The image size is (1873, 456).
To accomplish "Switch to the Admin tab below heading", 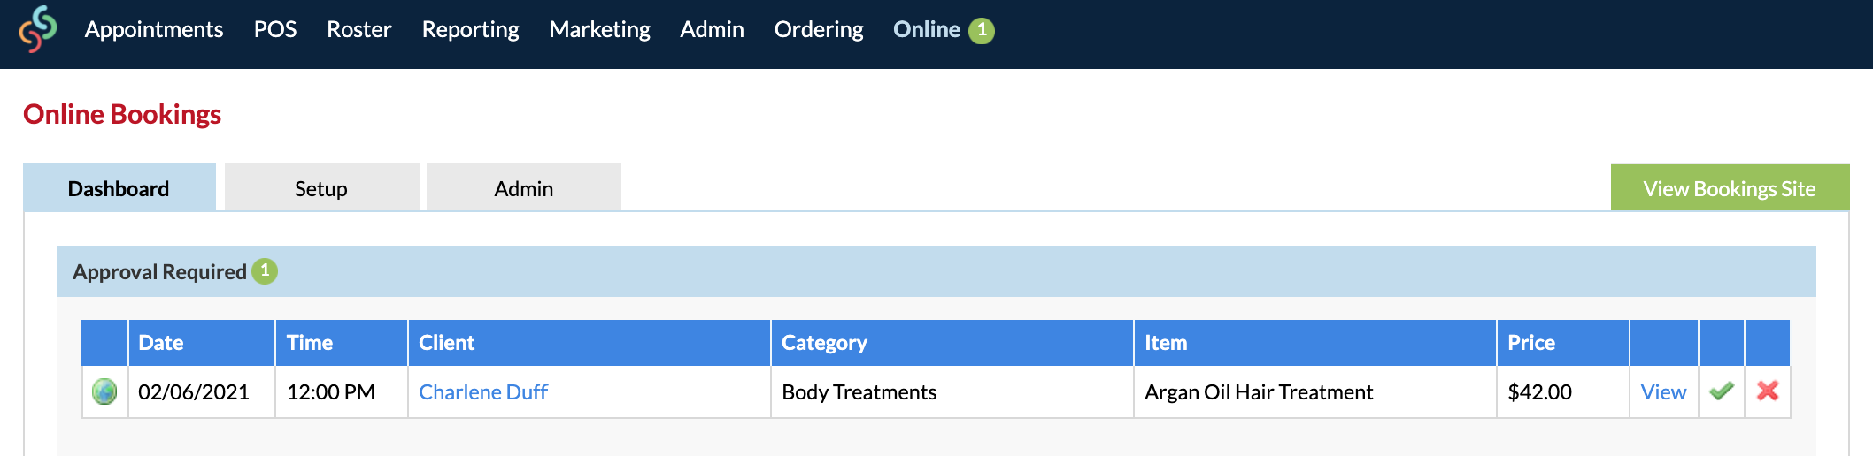I will coord(524,187).
